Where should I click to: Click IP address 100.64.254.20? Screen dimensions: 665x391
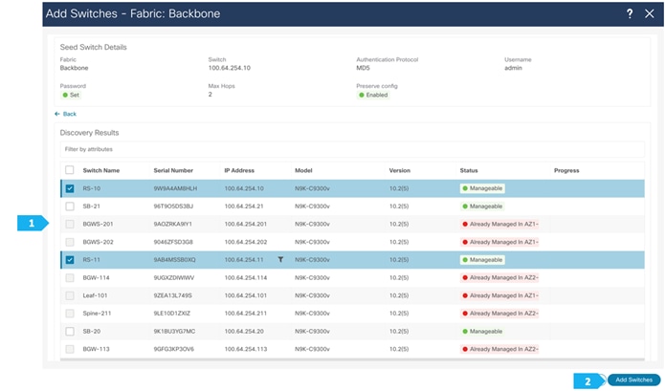244,332
